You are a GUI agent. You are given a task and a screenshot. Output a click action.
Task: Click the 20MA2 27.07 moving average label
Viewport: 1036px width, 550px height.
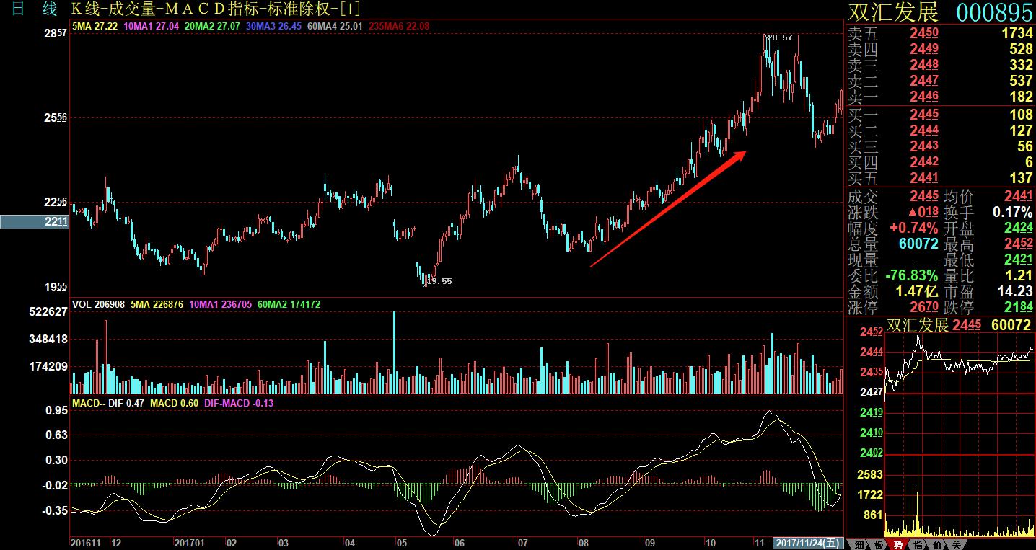(x=211, y=26)
